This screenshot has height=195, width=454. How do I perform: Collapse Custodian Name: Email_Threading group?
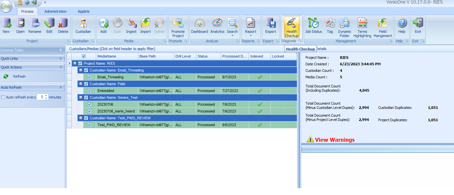81,70
